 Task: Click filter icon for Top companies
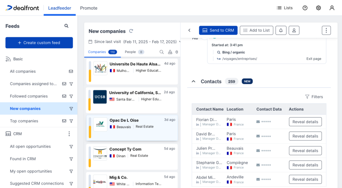point(71,121)
